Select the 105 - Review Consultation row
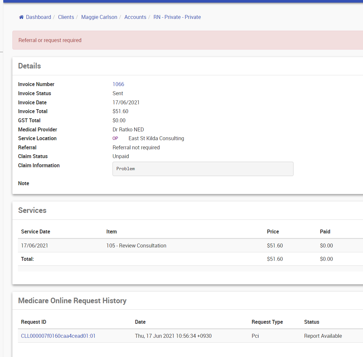363x357 pixels. click(136, 246)
